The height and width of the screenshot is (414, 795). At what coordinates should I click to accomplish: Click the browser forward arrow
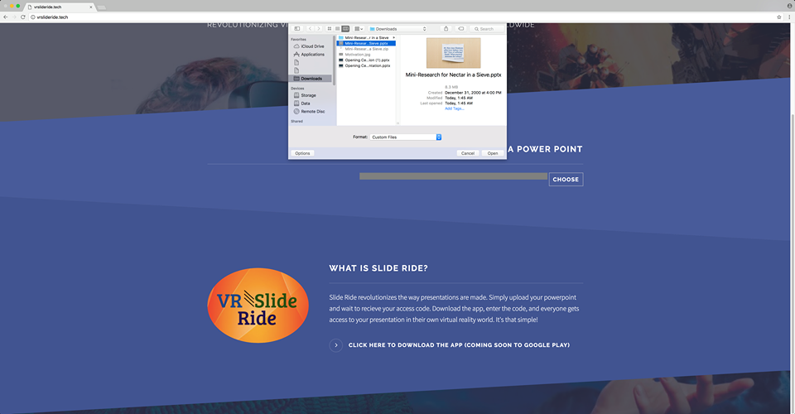(14, 17)
